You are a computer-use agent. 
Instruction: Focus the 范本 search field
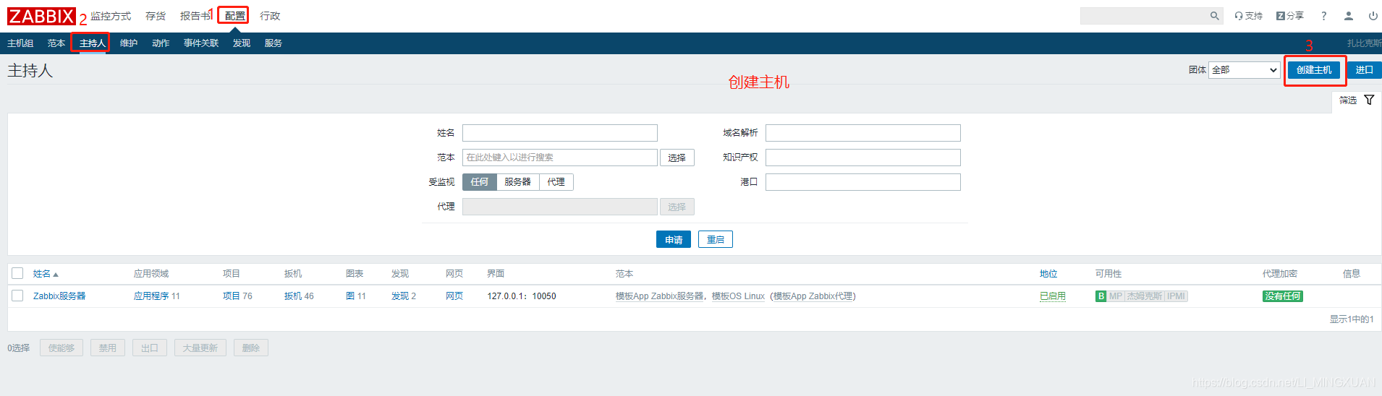coord(560,158)
